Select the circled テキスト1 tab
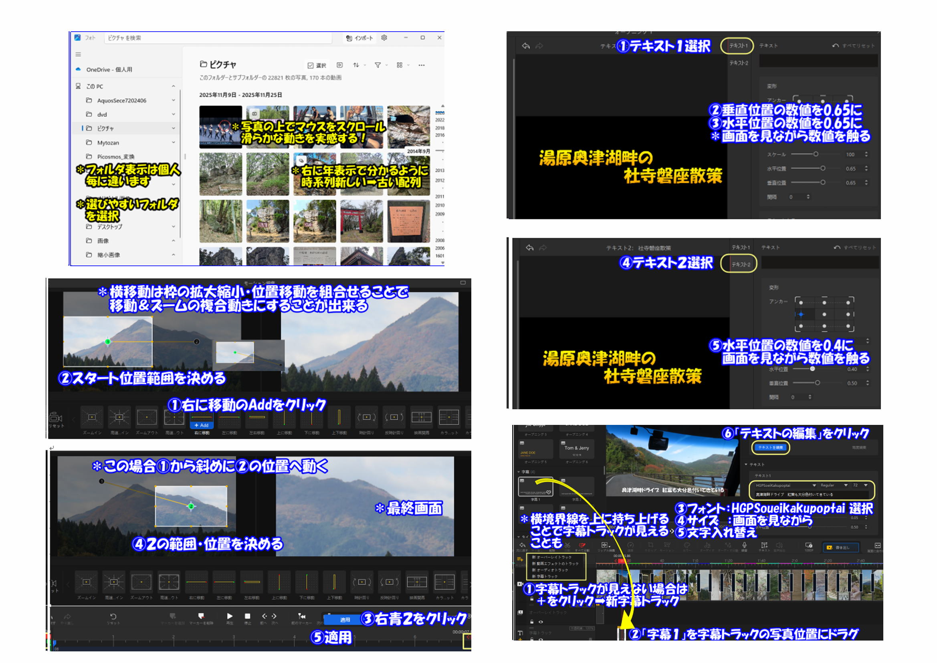Image resolution: width=937 pixels, height=663 pixels. coord(738,46)
